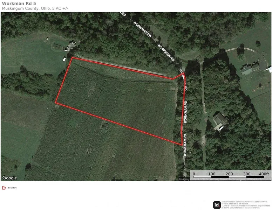272x210 pixels.
Task: Click the 400ft label on the scale bar
Action: (x=264, y=174)
